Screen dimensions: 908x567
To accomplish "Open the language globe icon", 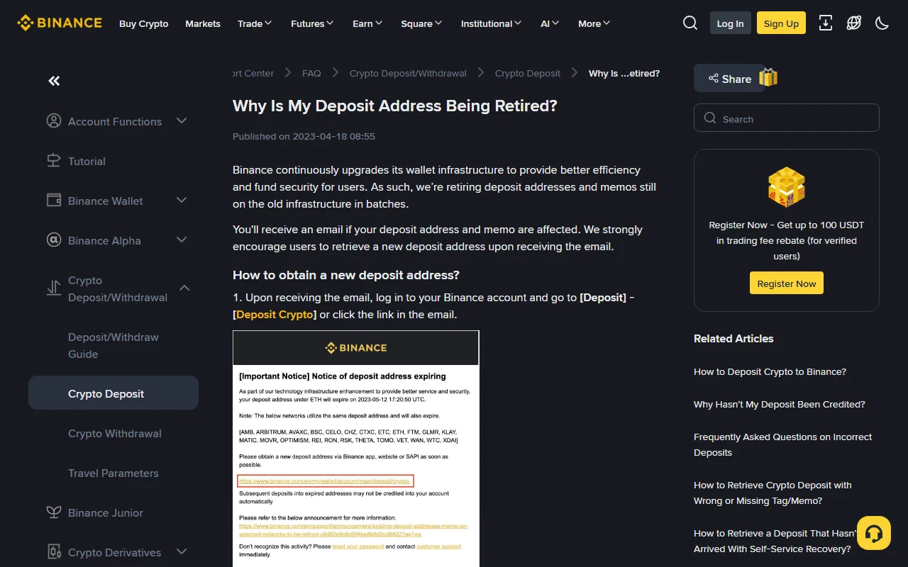I will pyautogui.click(x=854, y=23).
